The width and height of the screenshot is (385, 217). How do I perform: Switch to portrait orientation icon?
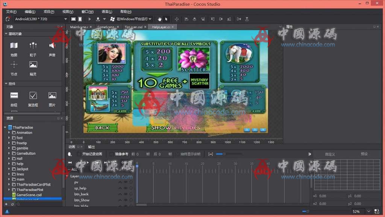point(80,19)
